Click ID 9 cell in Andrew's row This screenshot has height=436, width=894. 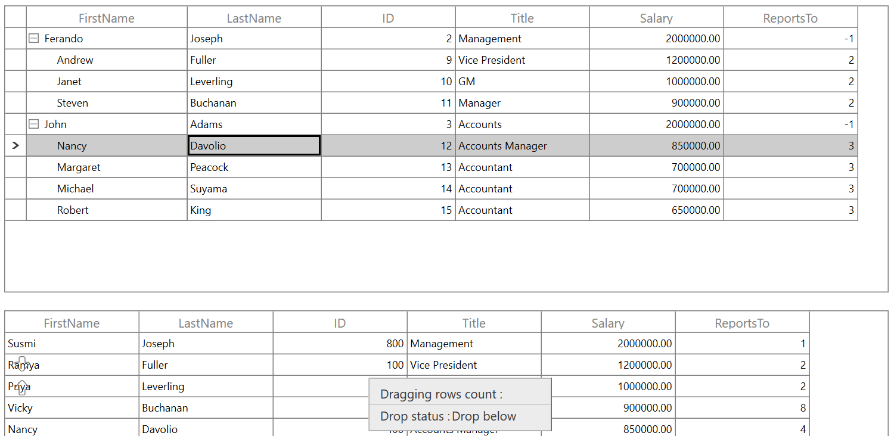pyautogui.click(x=389, y=60)
